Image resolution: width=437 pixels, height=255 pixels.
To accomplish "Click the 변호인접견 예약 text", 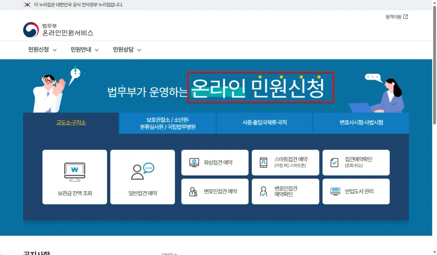I will (221, 191).
